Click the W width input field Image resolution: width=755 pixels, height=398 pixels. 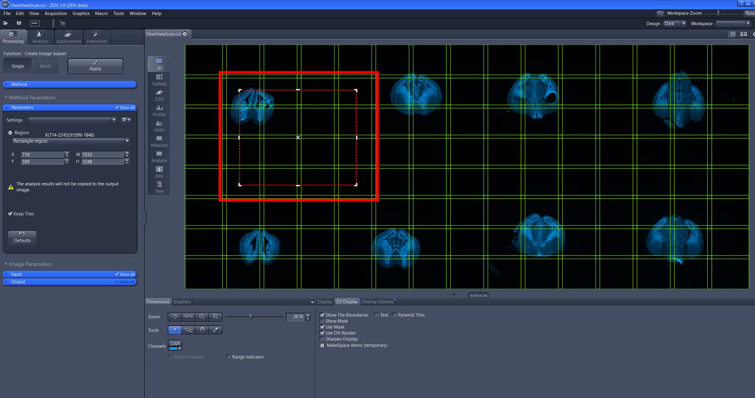pos(103,154)
